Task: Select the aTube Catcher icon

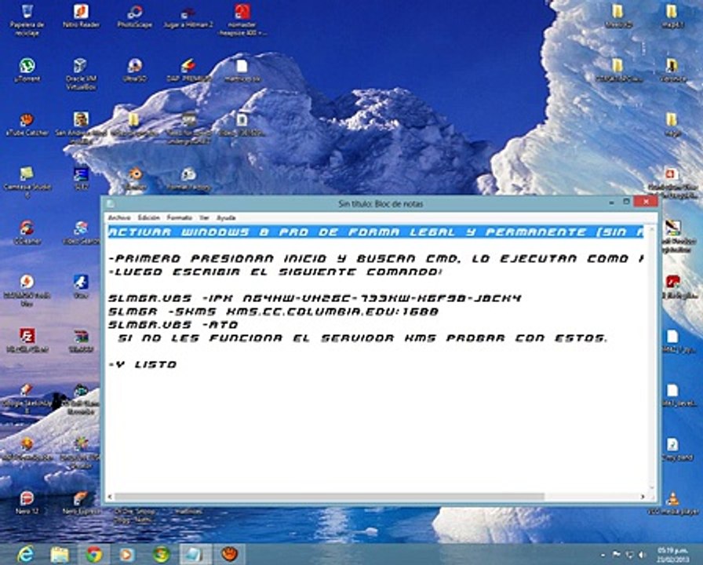Action: click(27, 124)
